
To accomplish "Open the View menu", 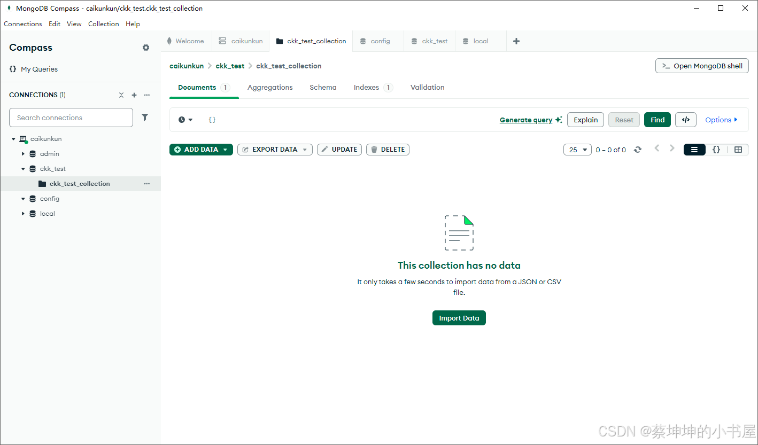I will (74, 24).
